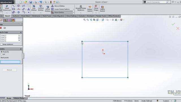Open the Direct Editing tab
This screenshot has height=102, width=181.
71,16
